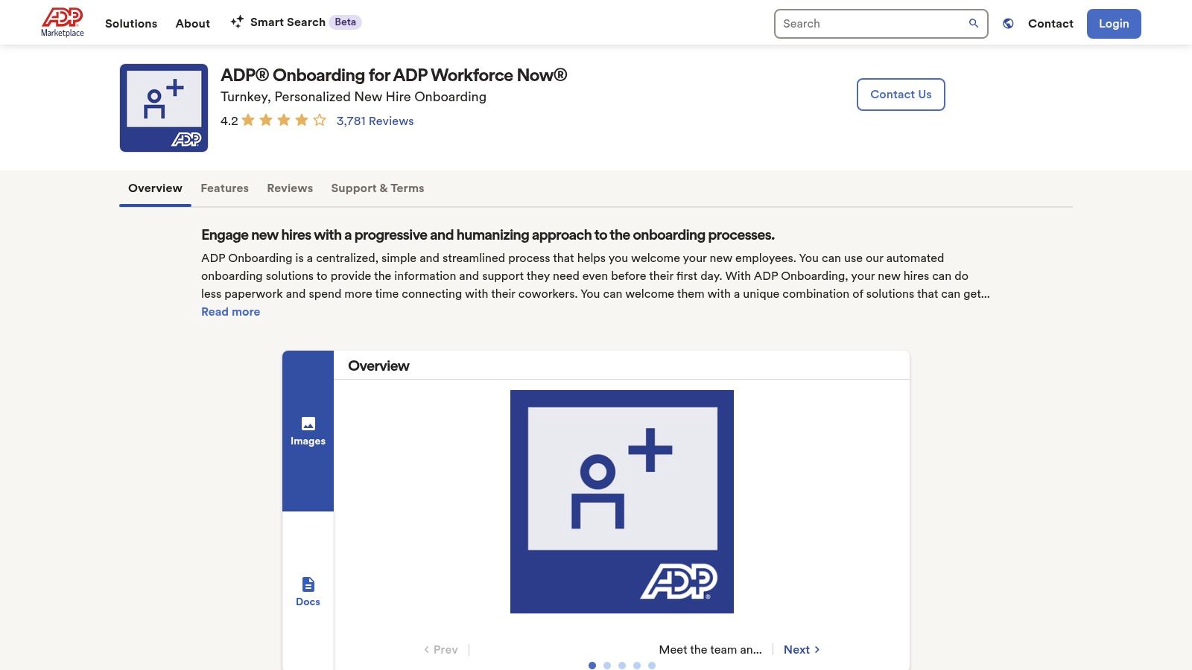Screen dimensions: 1192x670
Task: Select the Images panel in the media sidebar
Action: coord(308,430)
